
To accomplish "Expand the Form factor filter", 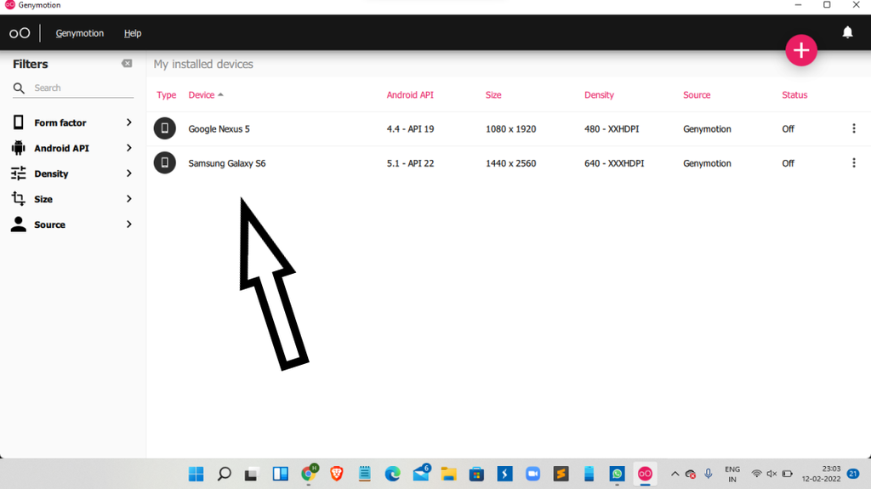I will (129, 122).
